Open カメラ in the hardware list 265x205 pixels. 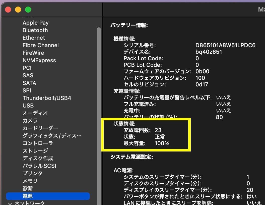click(x=30, y=121)
